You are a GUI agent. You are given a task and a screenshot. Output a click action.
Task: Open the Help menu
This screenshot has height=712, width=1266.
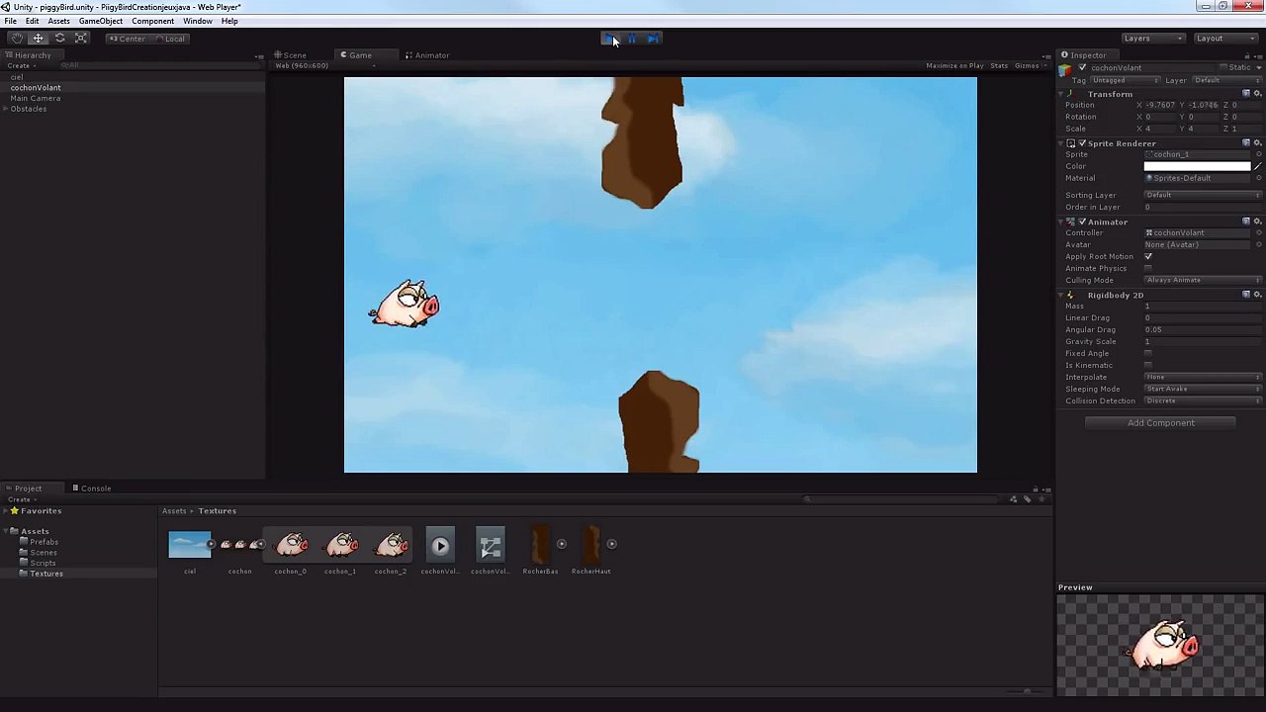pyautogui.click(x=229, y=21)
